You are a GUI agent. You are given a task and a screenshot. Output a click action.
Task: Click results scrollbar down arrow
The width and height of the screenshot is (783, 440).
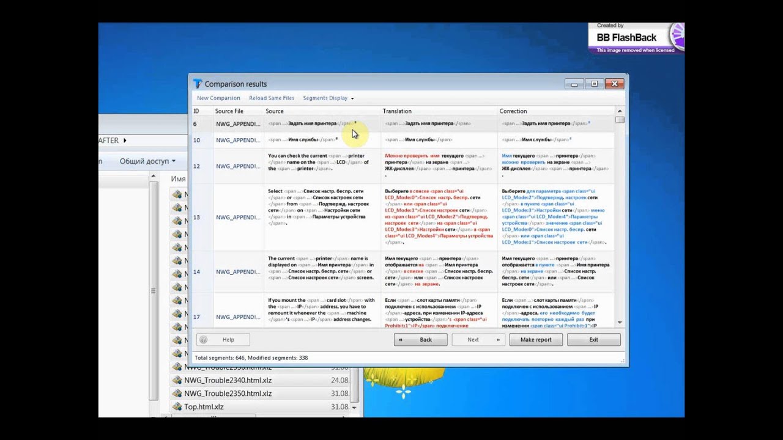tap(620, 322)
